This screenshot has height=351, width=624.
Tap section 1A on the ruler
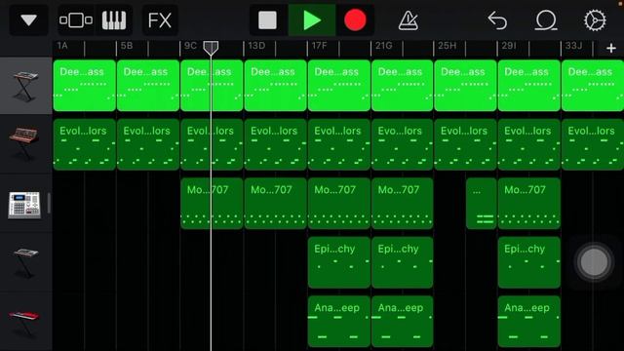click(62, 46)
